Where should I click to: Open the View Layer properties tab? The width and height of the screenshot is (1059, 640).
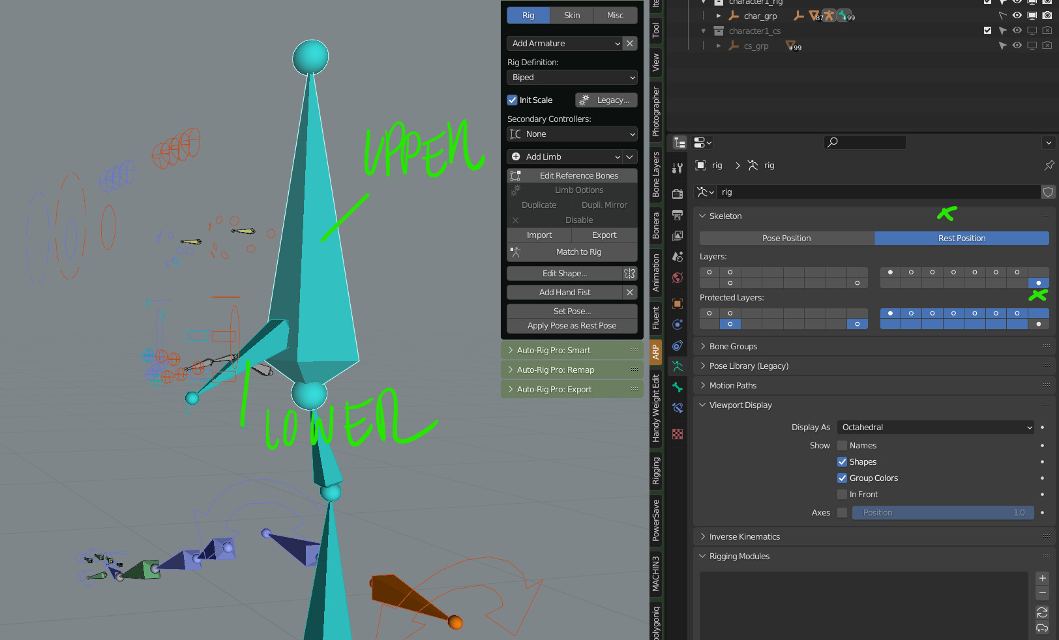point(678,236)
